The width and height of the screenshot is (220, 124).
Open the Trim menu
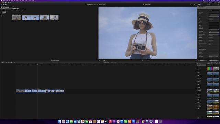click(14, 1)
